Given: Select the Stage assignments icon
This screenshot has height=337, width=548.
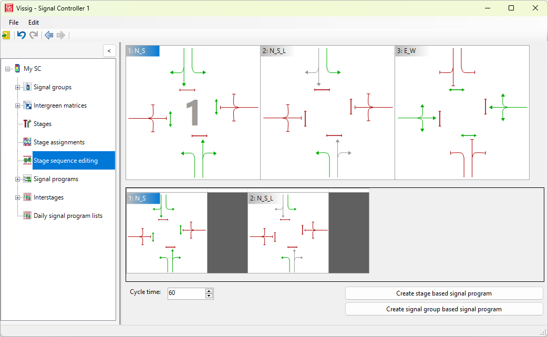Looking at the screenshot, I should point(27,142).
